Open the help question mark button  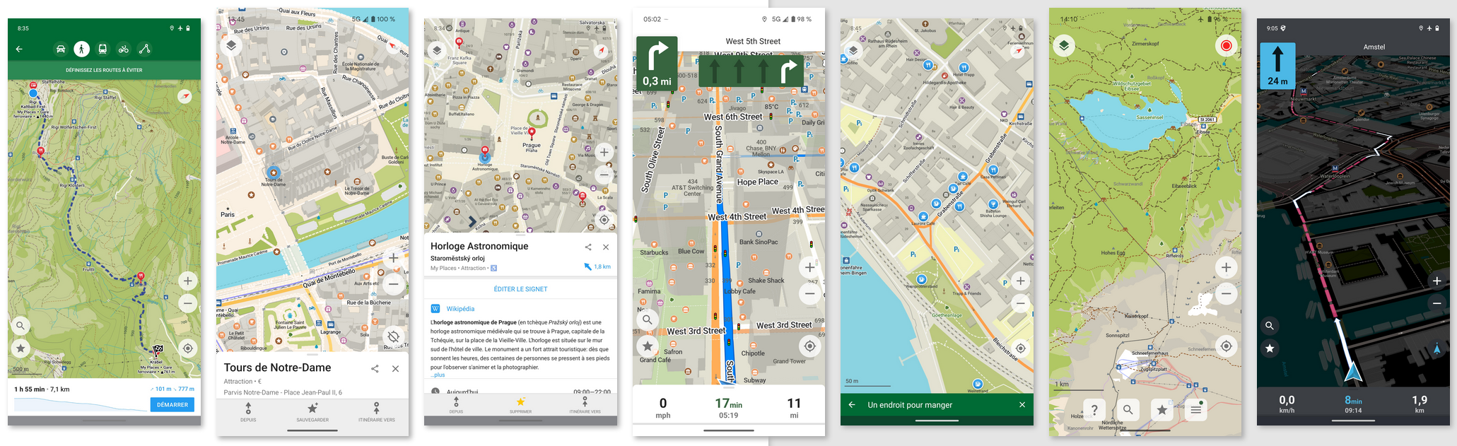click(1094, 409)
